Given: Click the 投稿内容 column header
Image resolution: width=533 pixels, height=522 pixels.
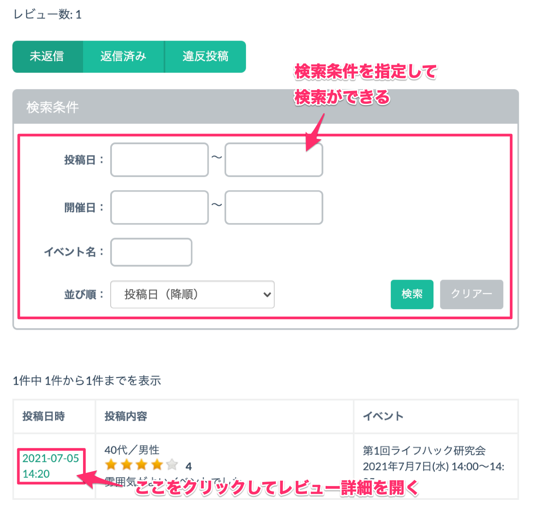Looking at the screenshot, I should click(x=126, y=416).
